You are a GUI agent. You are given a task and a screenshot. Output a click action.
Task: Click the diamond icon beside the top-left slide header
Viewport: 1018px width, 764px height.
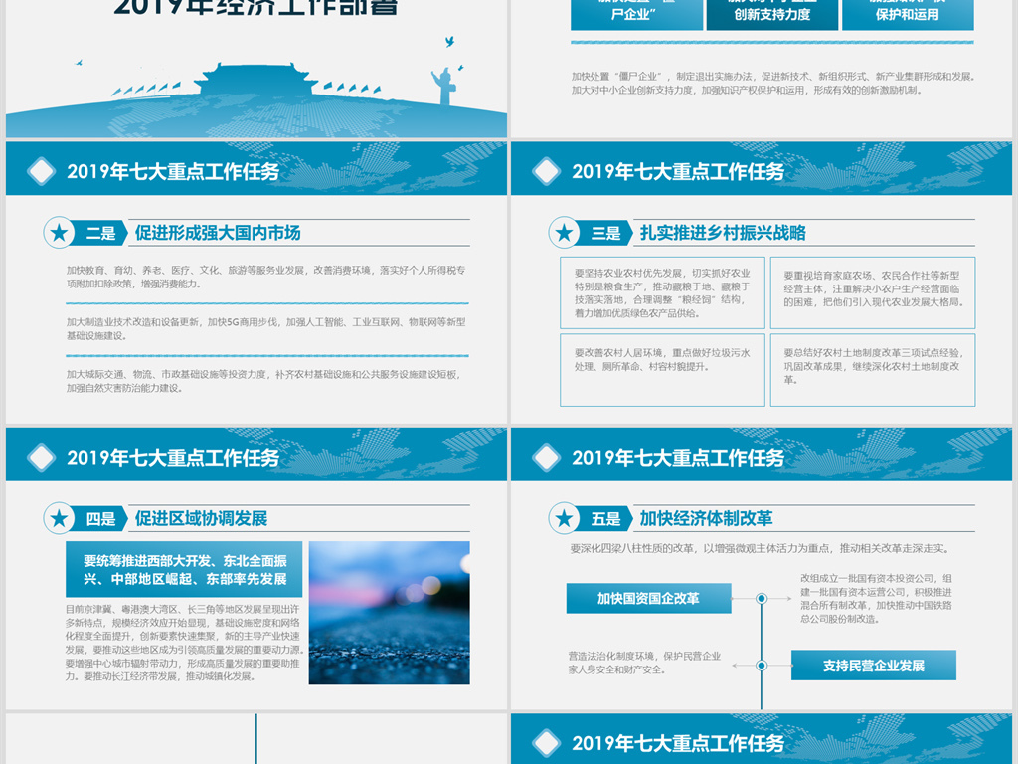tap(41, 169)
